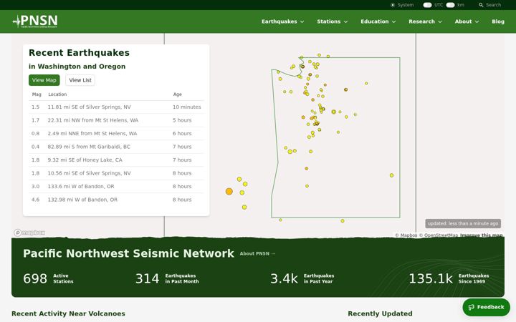Open the 11.81 mi SE of Silver Springs row

coord(116,107)
